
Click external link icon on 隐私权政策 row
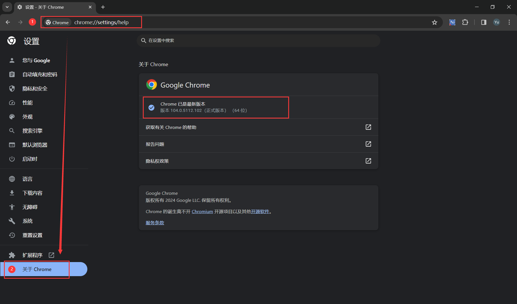[x=368, y=161]
